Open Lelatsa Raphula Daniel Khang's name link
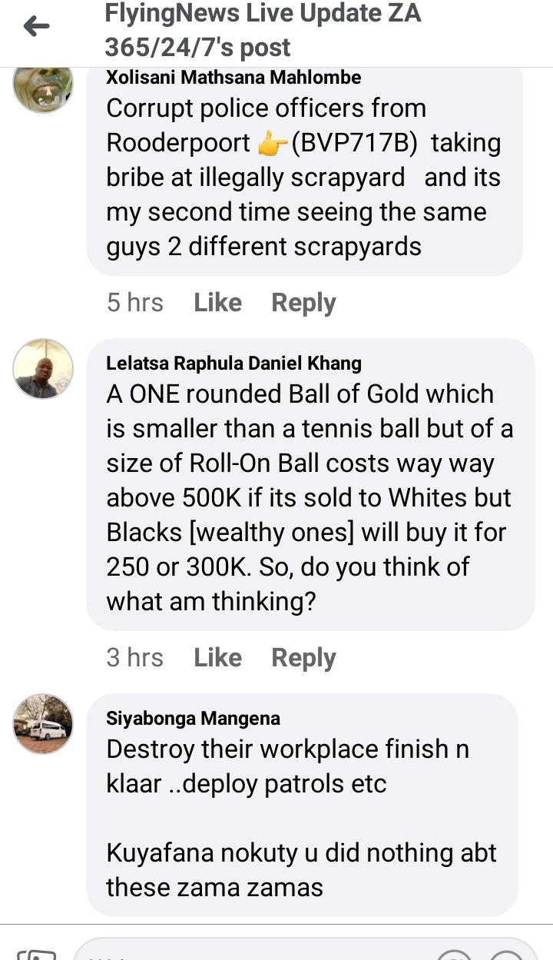The height and width of the screenshot is (960, 553). 233,363
